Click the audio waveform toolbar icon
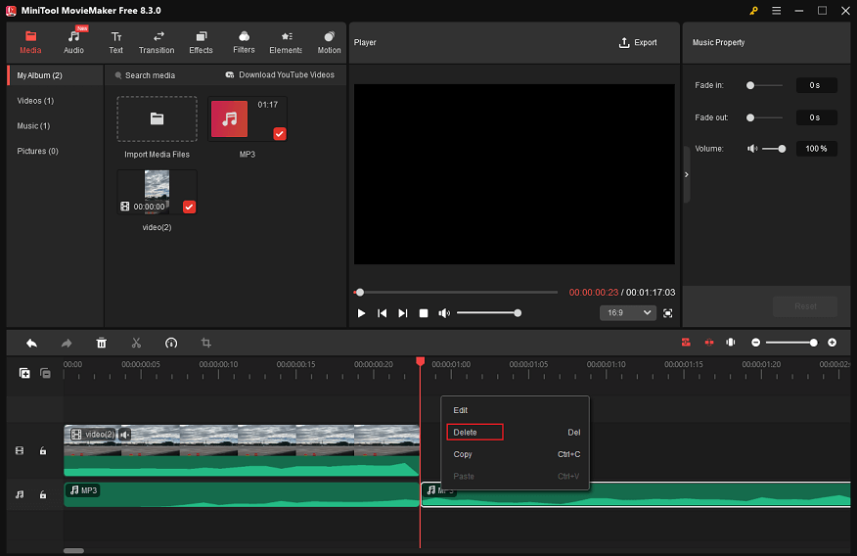This screenshot has width=857, height=556. tap(731, 343)
